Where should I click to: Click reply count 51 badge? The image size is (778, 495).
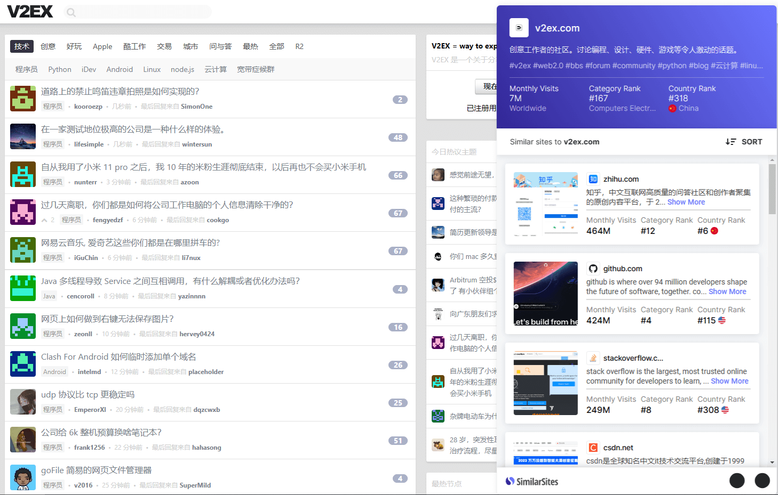tap(398, 441)
